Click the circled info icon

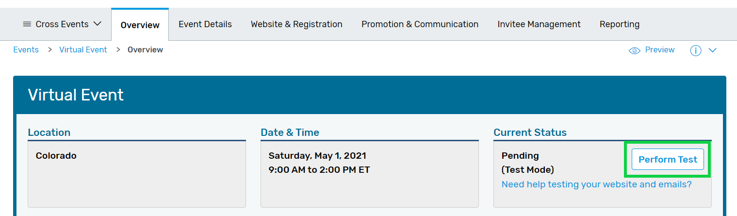click(x=695, y=50)
